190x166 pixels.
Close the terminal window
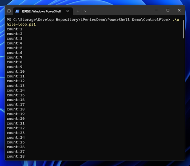pos(179,10)
